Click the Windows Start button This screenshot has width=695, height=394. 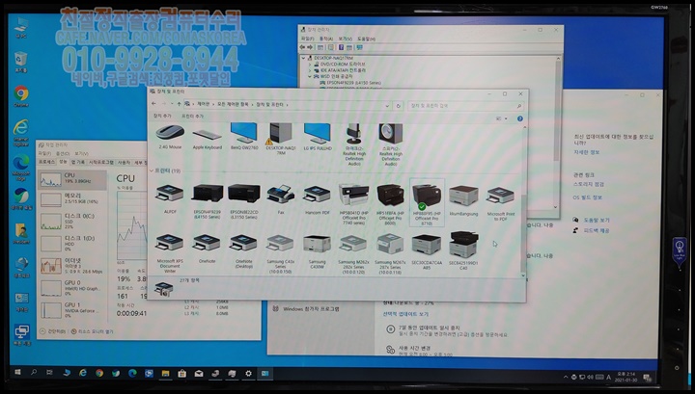pos(17,373)
